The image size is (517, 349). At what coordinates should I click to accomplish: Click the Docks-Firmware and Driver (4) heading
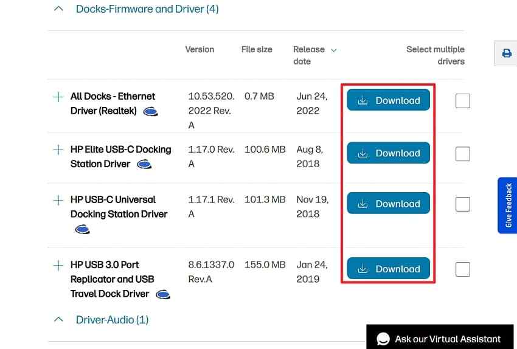point(147,9)
